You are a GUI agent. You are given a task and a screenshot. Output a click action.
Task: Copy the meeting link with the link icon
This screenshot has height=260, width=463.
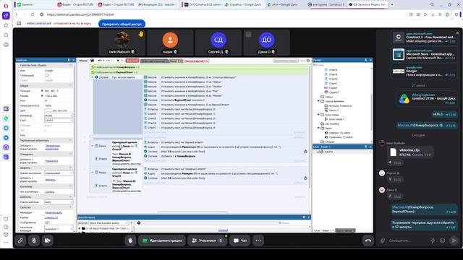click(20, 240)
